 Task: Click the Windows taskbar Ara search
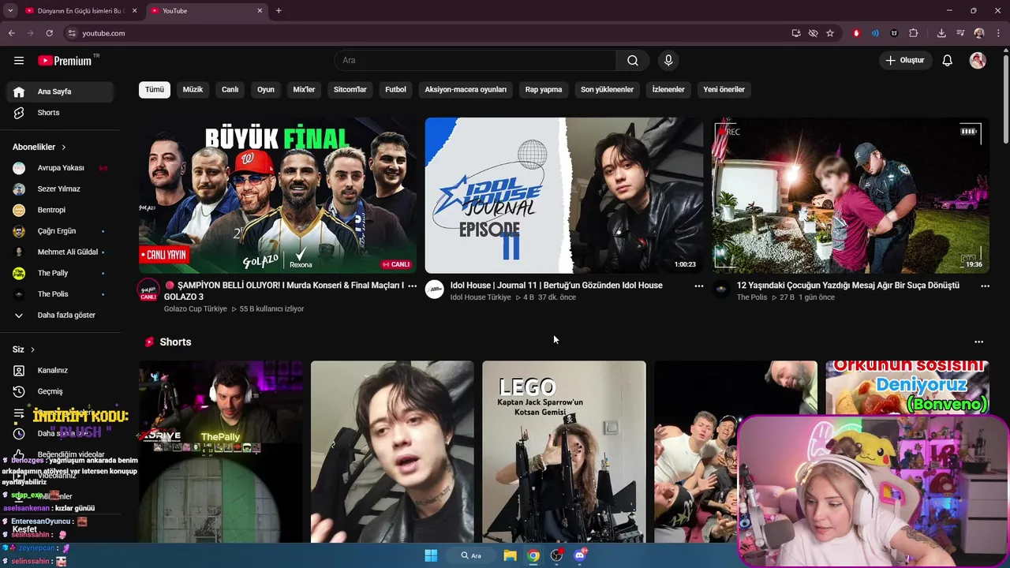[x=471, y=555]
